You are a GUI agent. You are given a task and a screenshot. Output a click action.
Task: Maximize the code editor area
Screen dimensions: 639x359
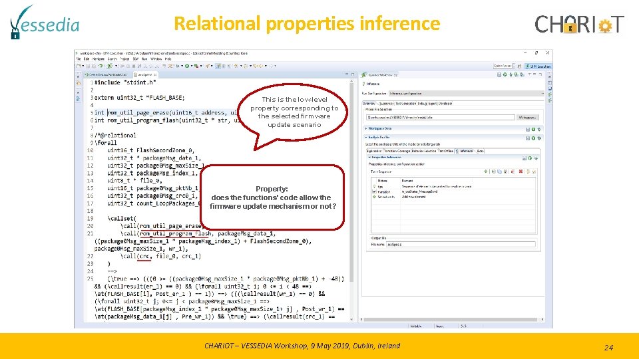pos(353,74)
